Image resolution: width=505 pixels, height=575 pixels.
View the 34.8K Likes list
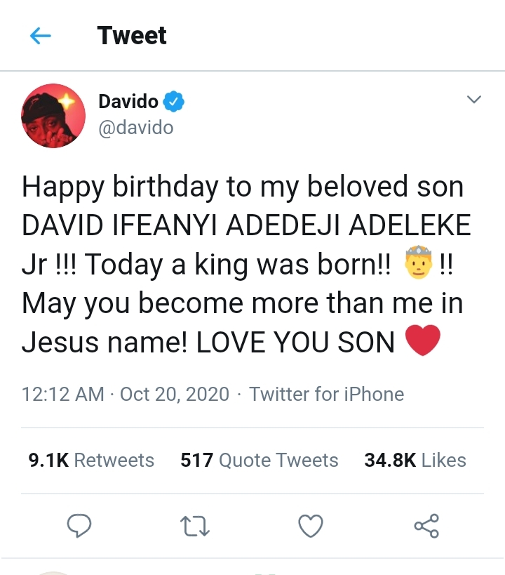tap(415, 461)
